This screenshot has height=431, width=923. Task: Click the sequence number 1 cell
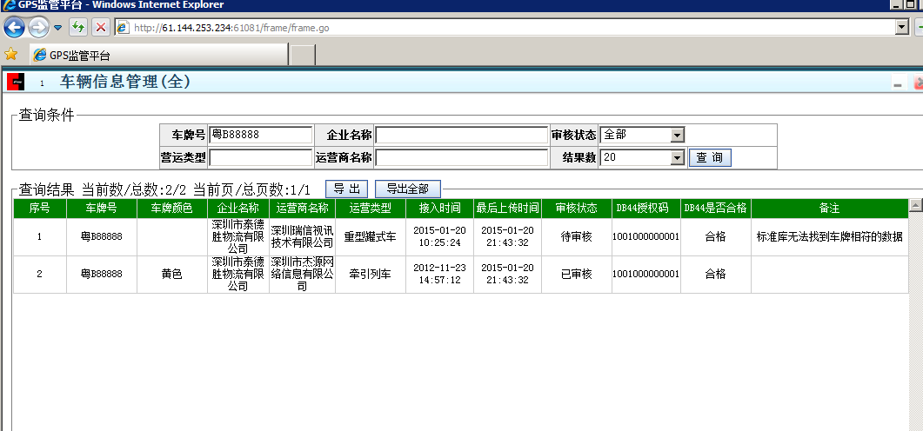39,237
